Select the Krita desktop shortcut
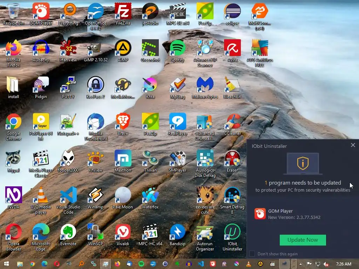 tap(150, 88)
